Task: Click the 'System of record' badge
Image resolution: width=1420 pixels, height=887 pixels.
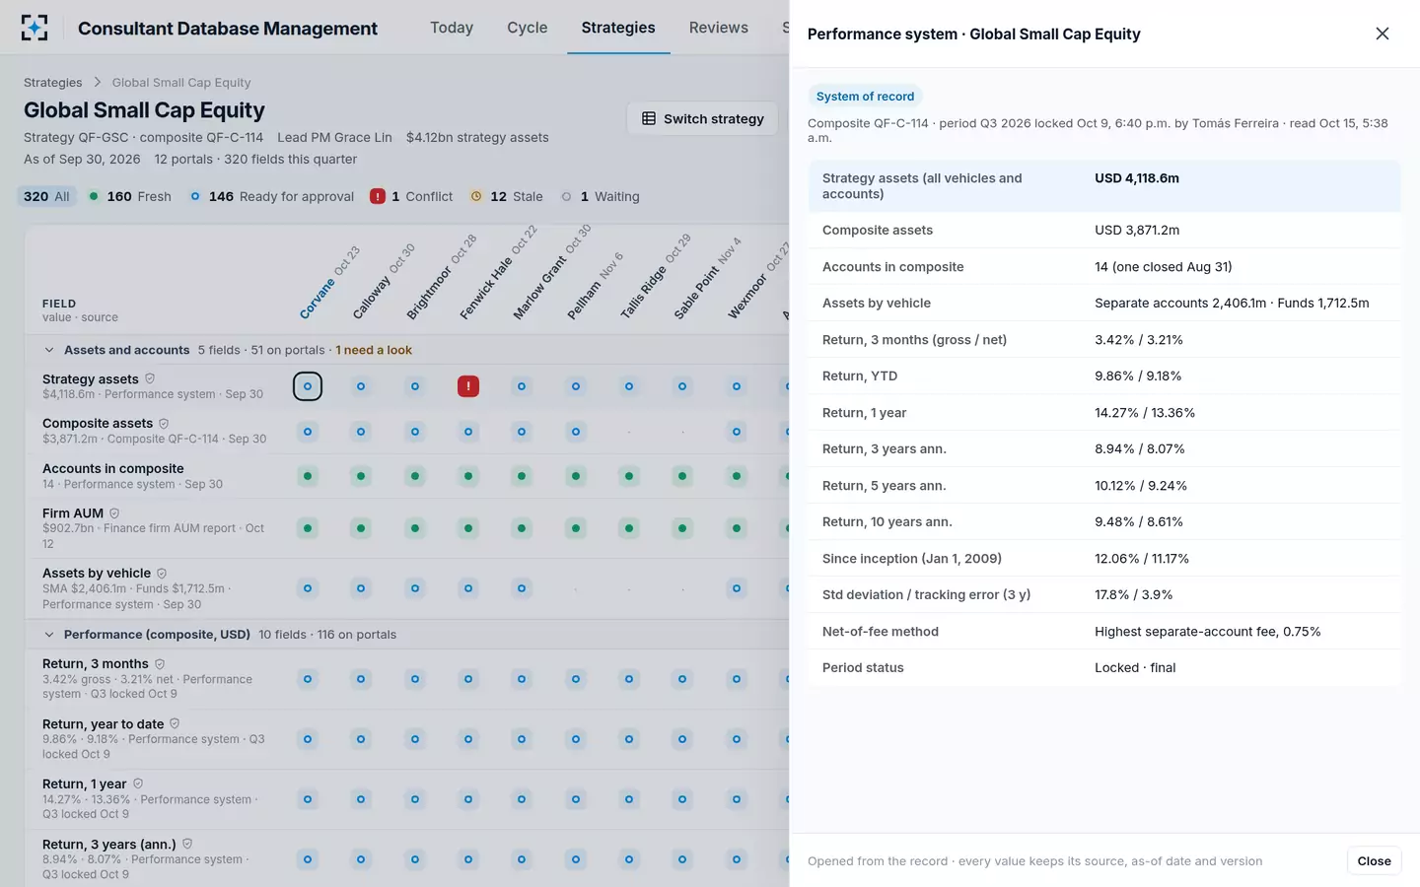Action: (865, 97)
